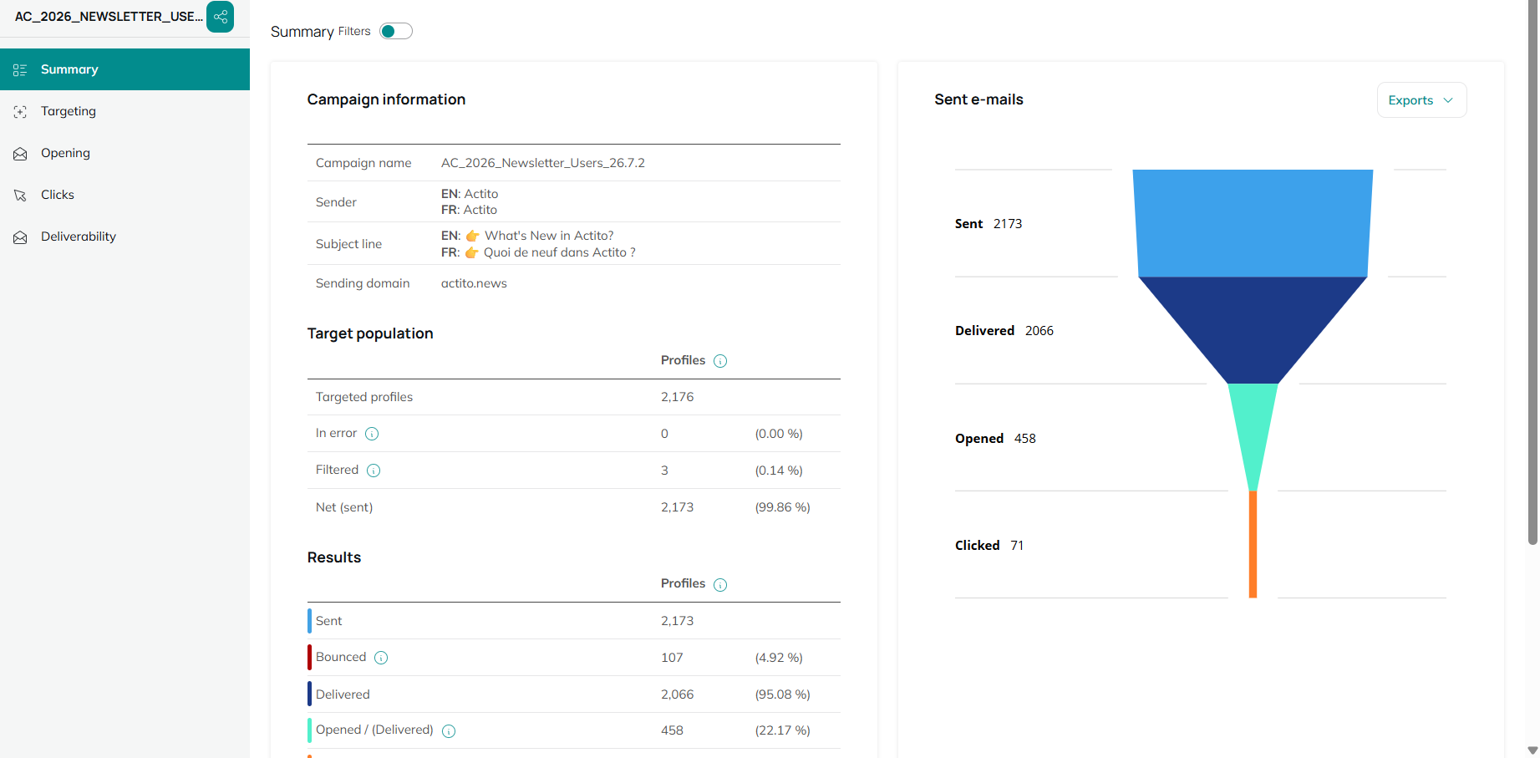
Task: Click the funnel label Sent 2173
Action: click(989, 224)
